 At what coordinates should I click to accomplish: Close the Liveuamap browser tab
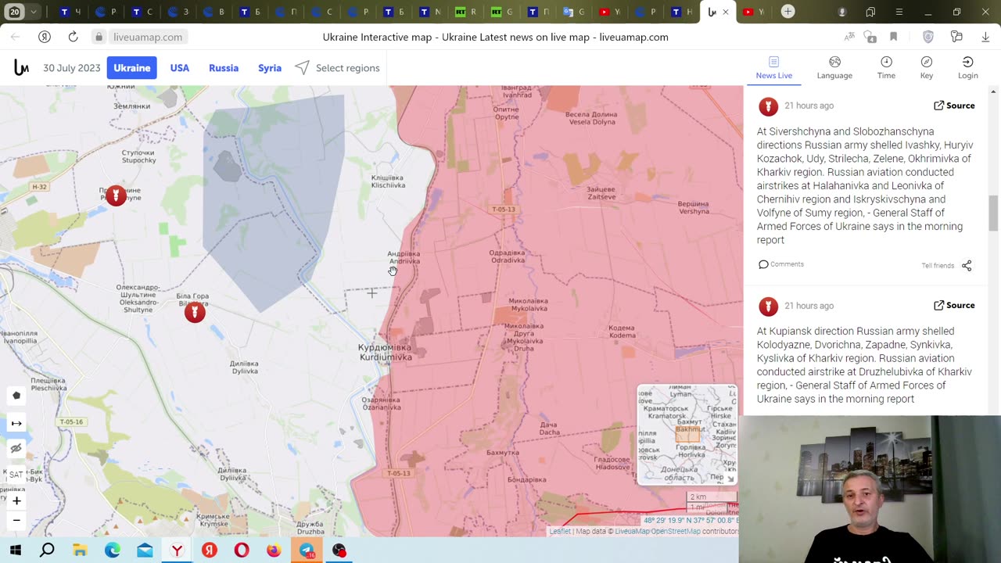(x=726, y=12)
